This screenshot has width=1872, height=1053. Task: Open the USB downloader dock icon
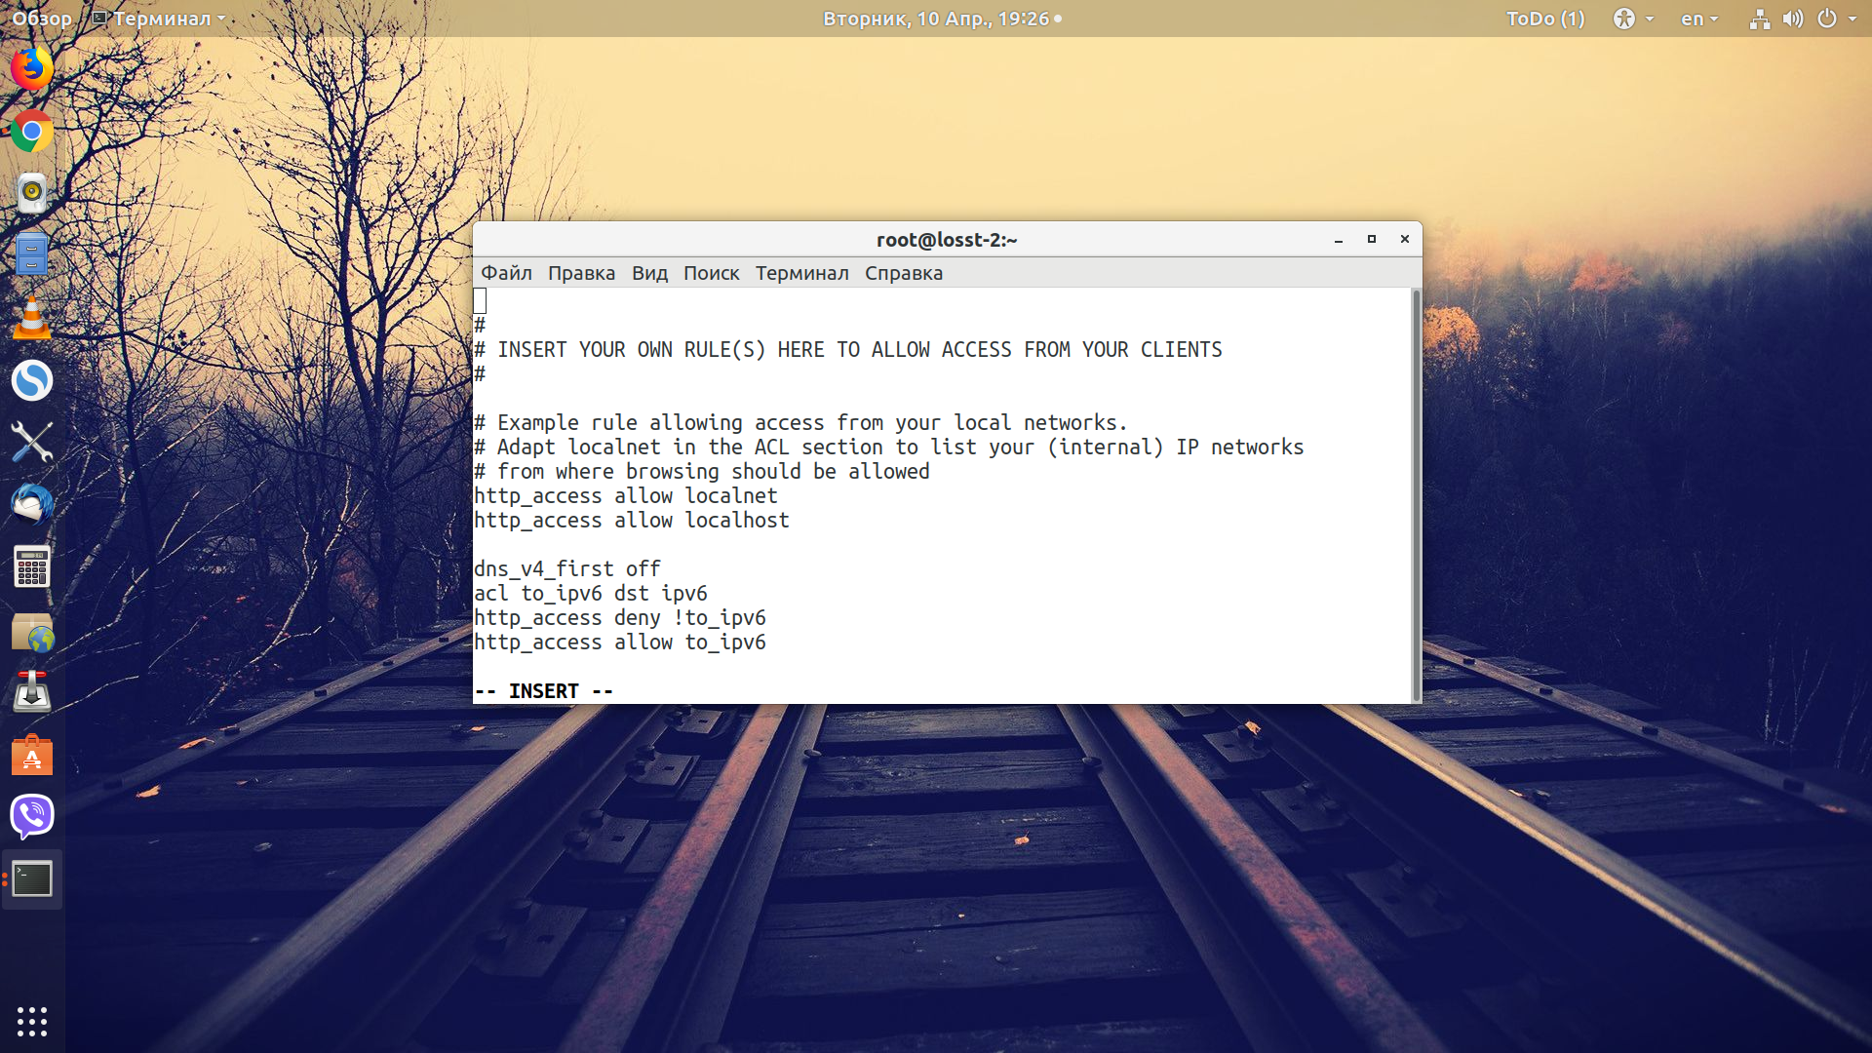(32, 691)
